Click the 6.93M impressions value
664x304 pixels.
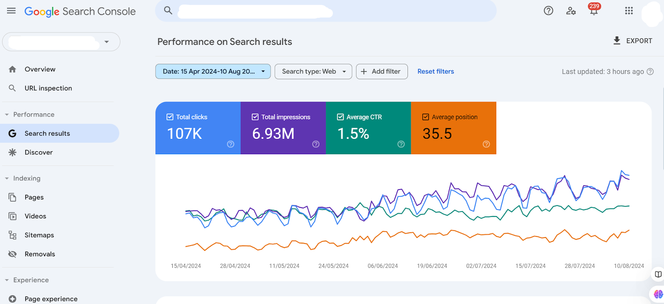pyautogui.click(x=273, y=134)
